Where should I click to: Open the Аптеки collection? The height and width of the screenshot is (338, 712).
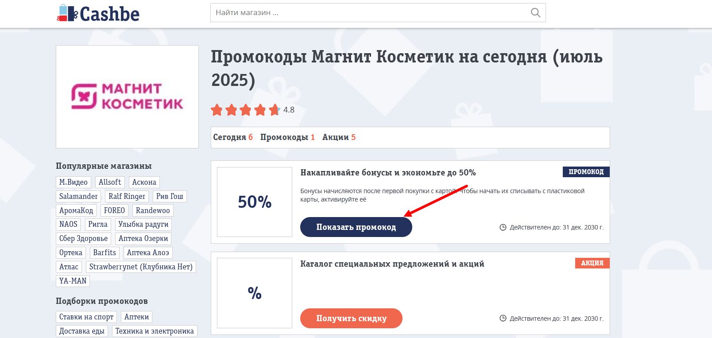[136, 317]
